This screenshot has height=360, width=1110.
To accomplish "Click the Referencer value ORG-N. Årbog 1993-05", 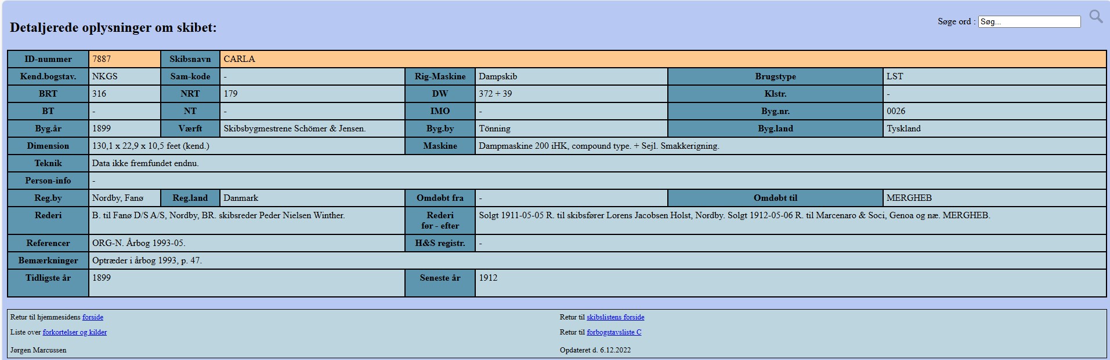I will (139, 243).
